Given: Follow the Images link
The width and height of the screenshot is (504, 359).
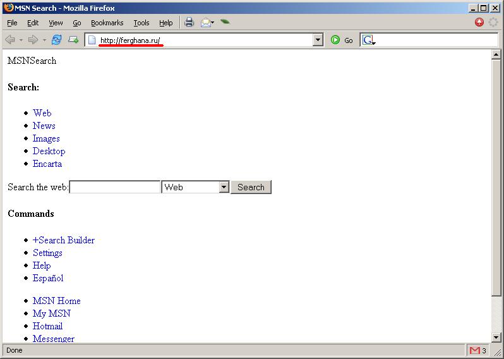Looking at the screenshot, I should click(x=46, y=138).
